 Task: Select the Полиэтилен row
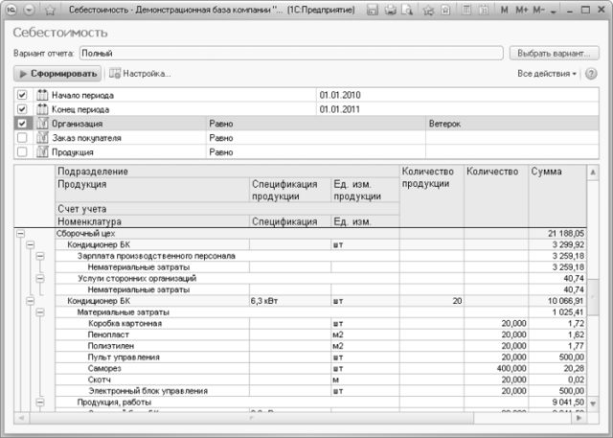point(321,346)
